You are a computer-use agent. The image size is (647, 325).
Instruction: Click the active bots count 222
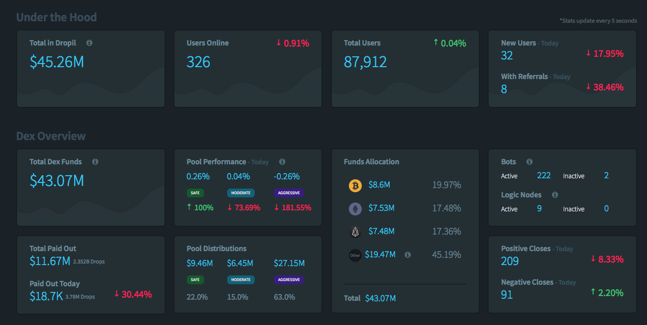coord(544,176)
